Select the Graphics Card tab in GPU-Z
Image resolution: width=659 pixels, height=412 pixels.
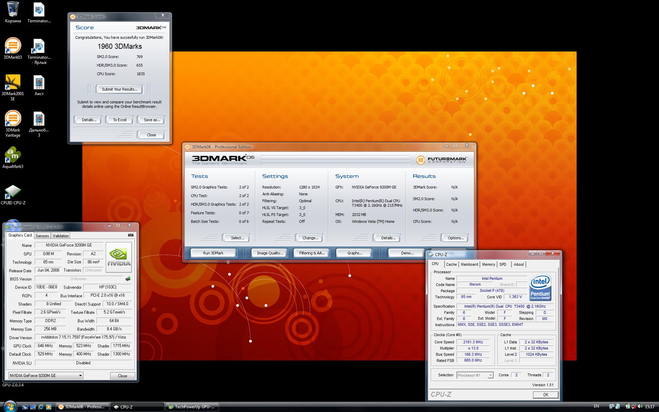20,235
